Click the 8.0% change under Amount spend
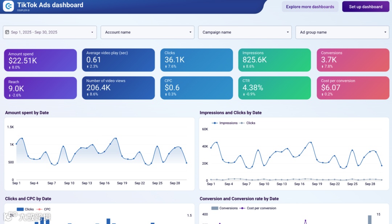The image size is (392, 224). (x=16, y=67)
